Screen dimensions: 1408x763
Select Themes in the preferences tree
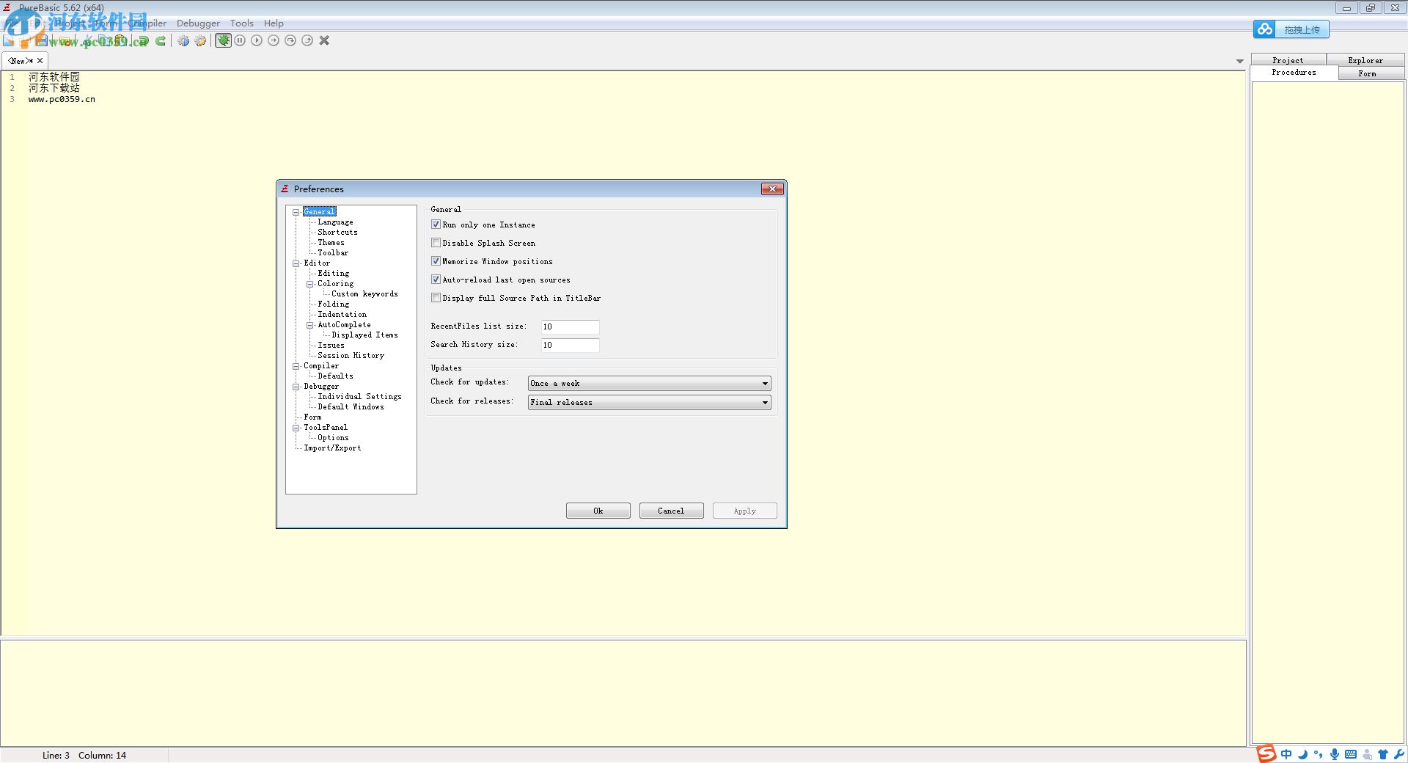[331, 243]
